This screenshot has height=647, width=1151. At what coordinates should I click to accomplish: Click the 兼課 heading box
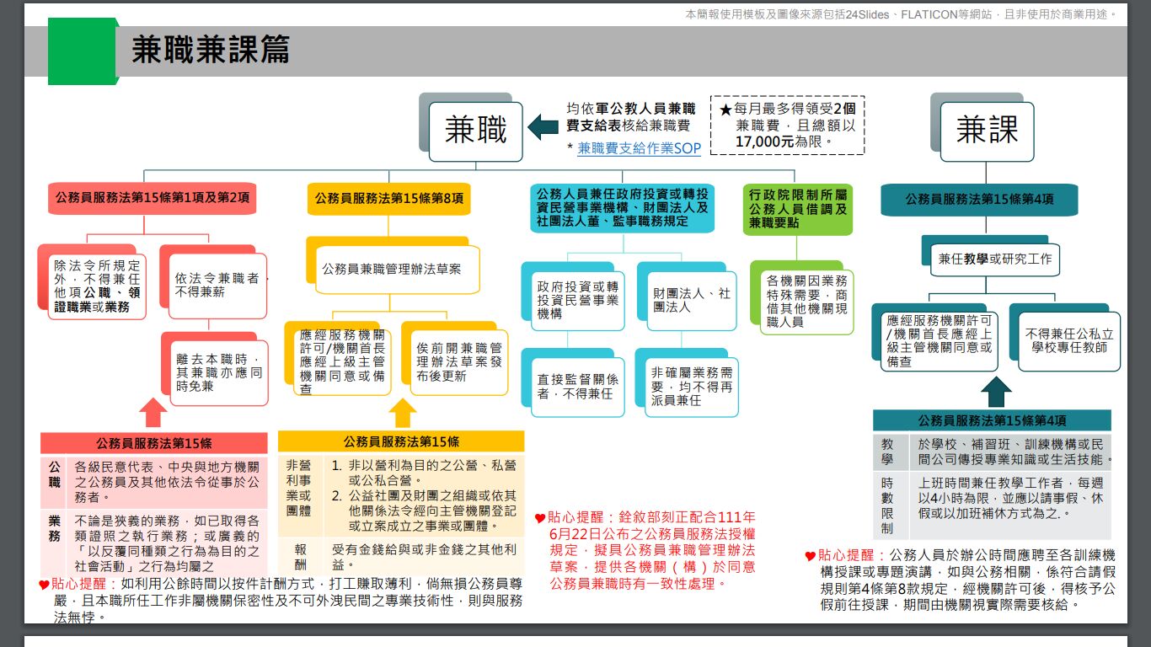coord(987,130)
